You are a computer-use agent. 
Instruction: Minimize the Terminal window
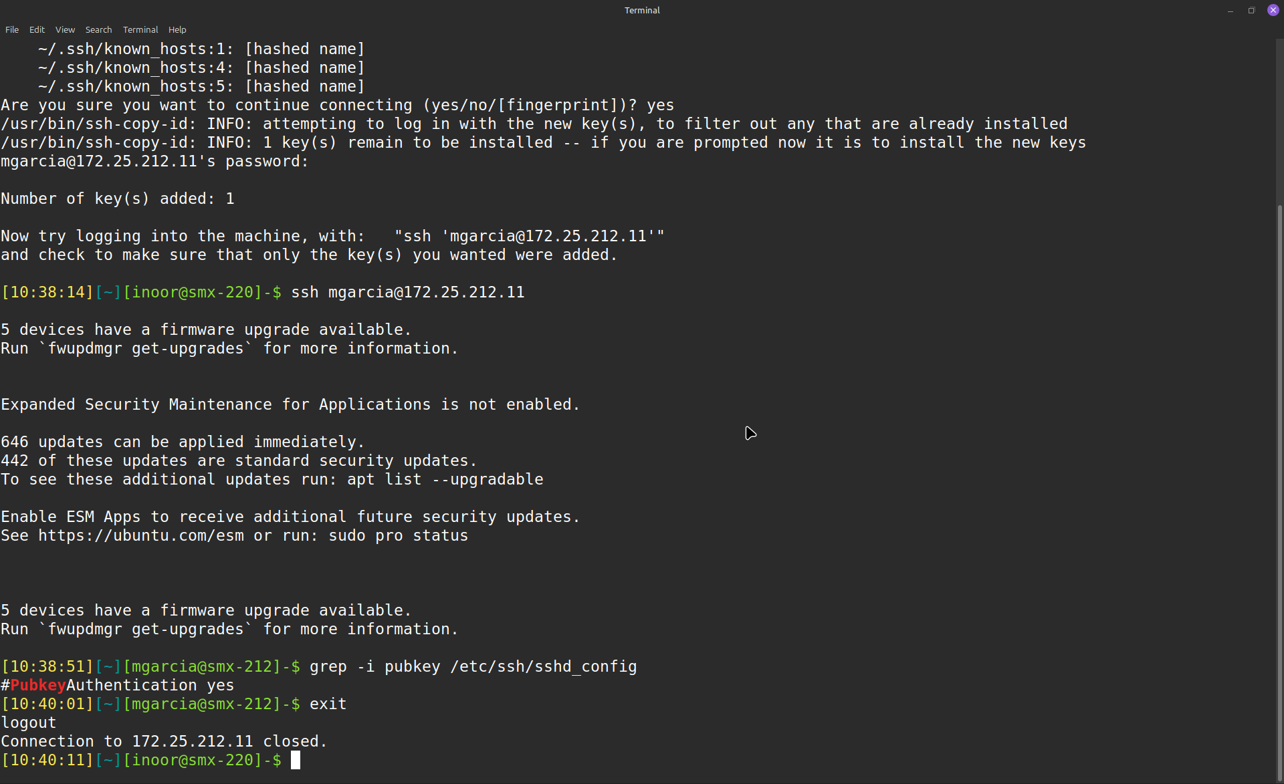pos(1230,10)
